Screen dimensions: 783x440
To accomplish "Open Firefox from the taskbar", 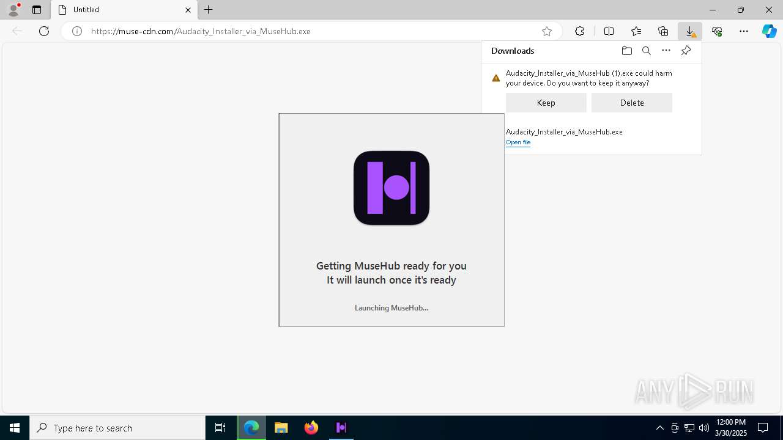I will (x=311, y=428).
